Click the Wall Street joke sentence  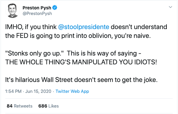click(x=81, y=80)
